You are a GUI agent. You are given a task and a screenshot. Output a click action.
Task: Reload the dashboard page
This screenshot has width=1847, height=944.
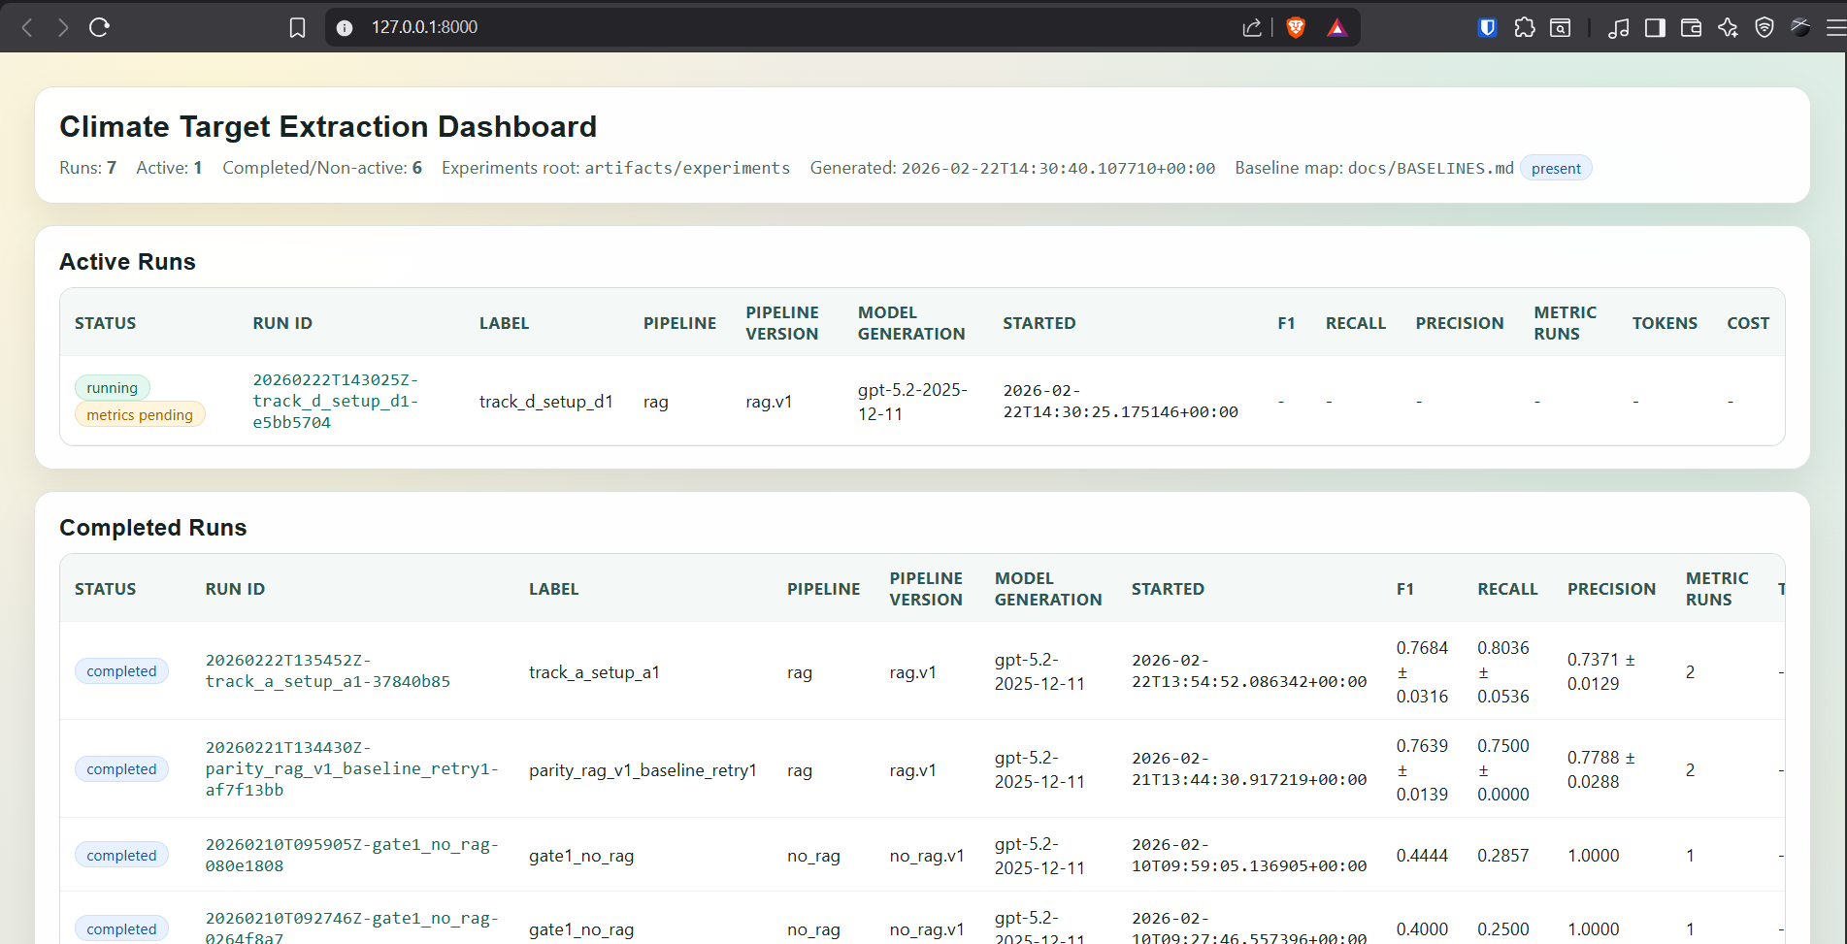pyautogui.click(x=99, y=27)
